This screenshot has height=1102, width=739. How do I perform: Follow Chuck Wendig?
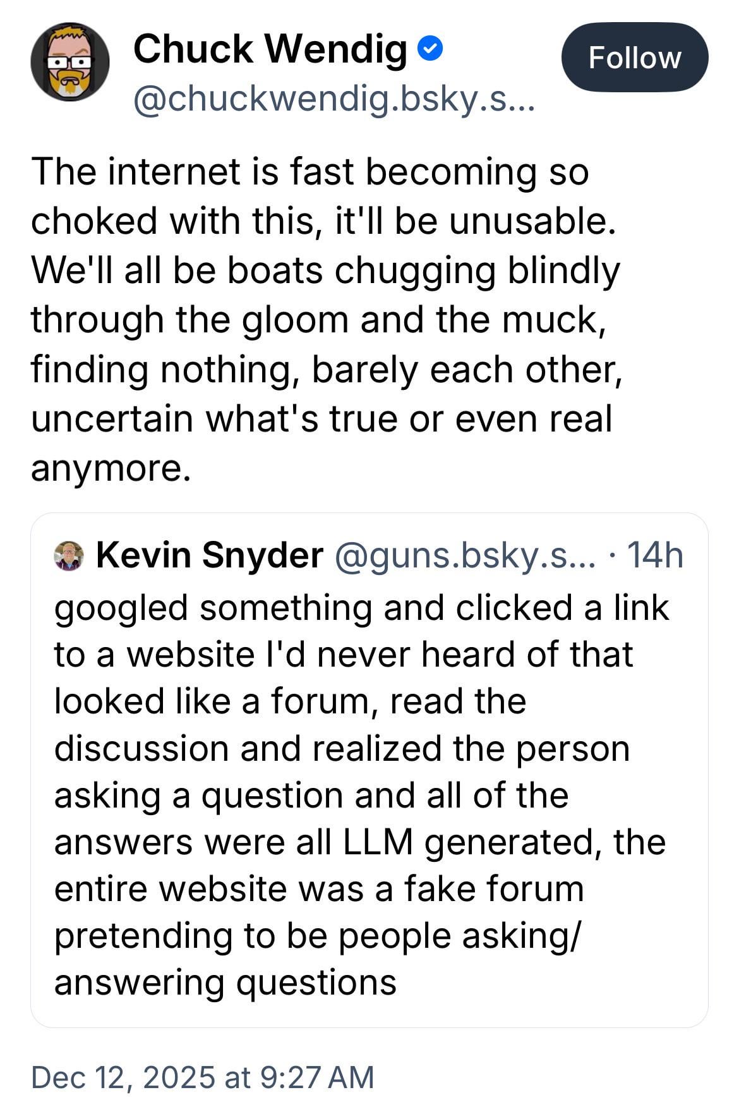click(x=634, y=58)
